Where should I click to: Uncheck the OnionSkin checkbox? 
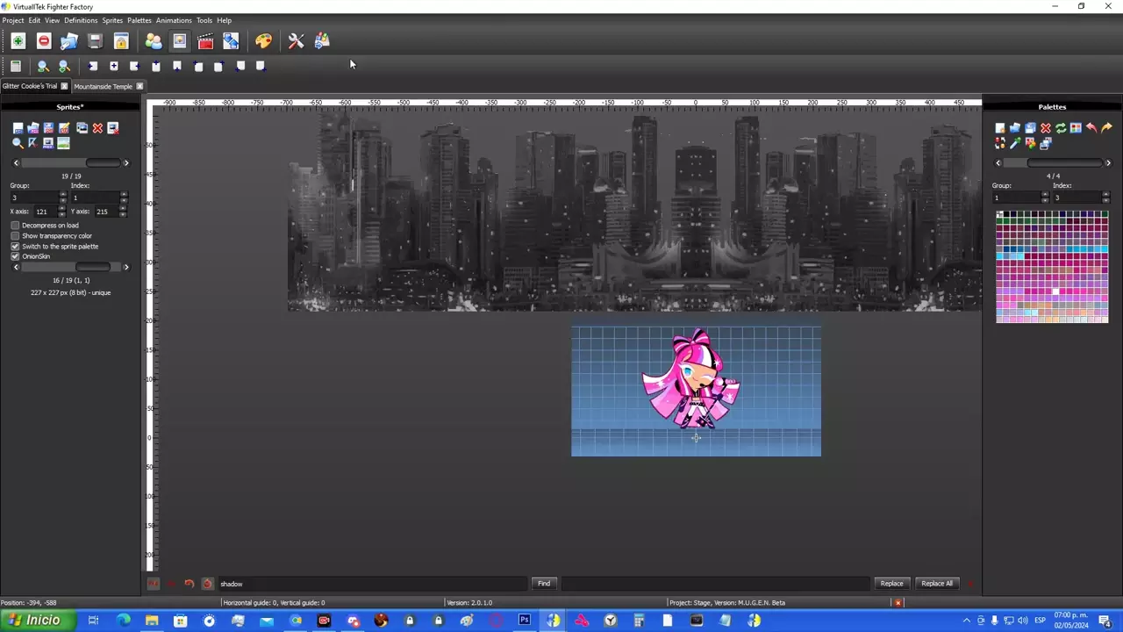point(15,256)
